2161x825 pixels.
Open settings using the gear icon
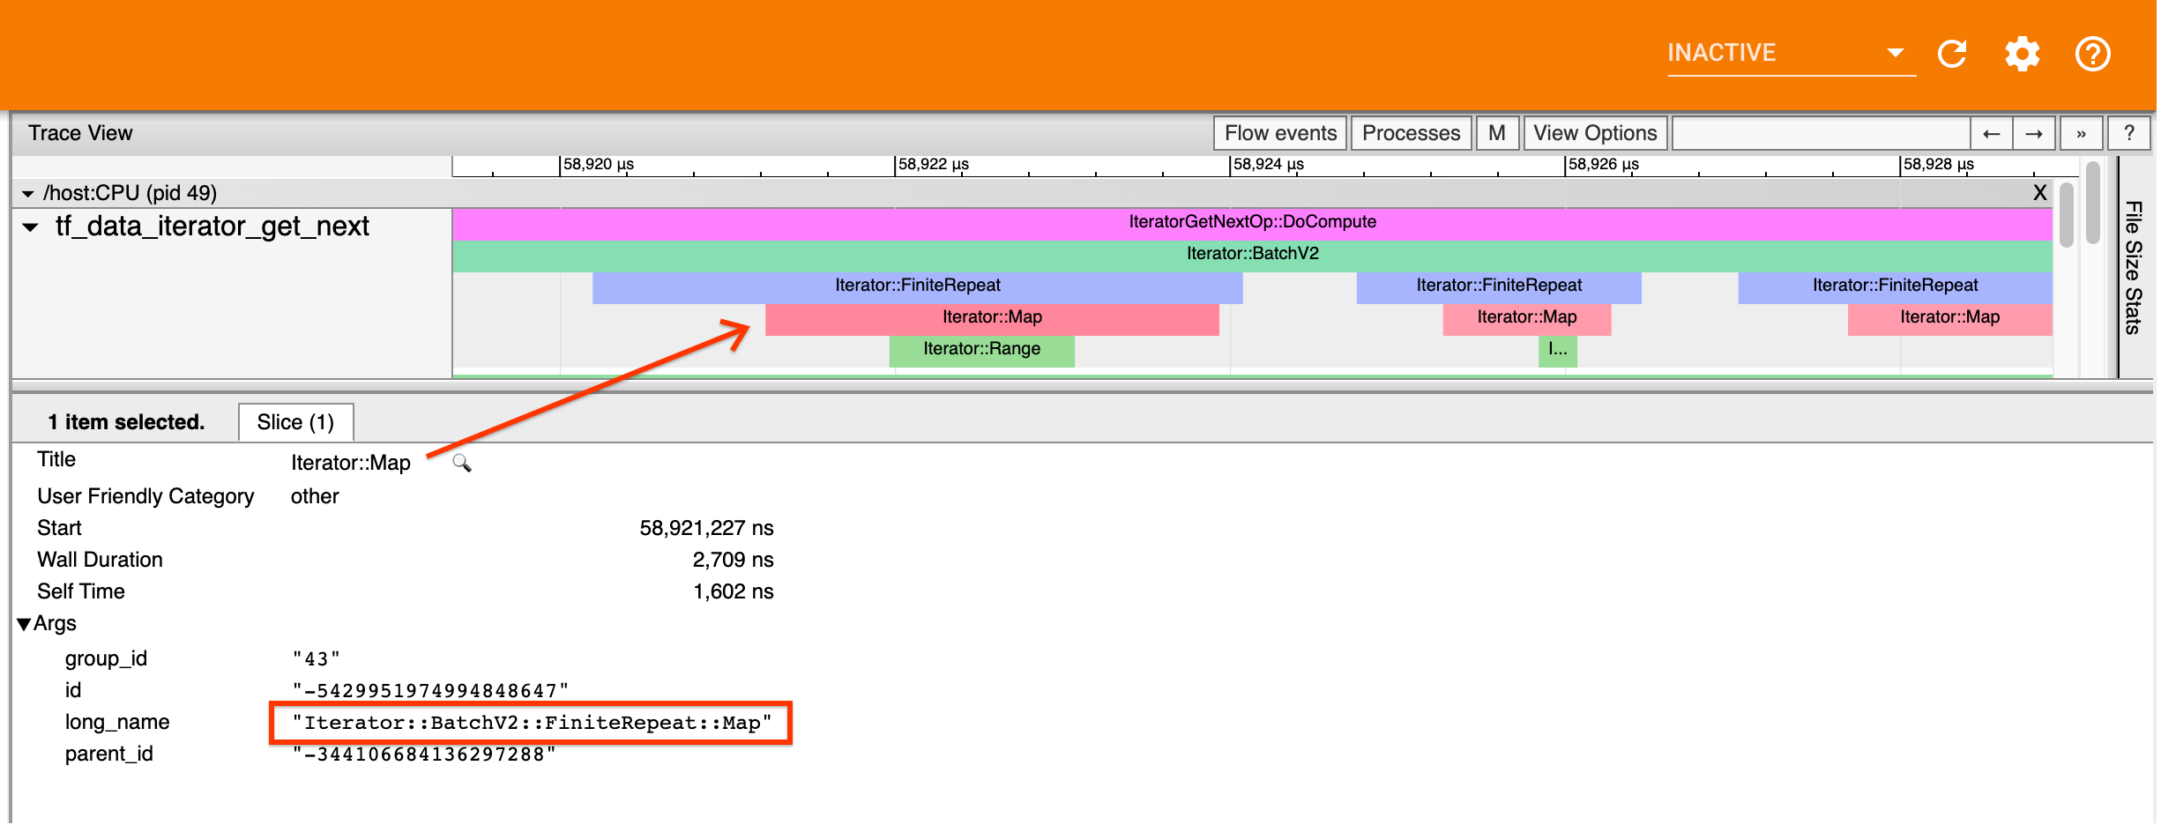pos(2023,54)
